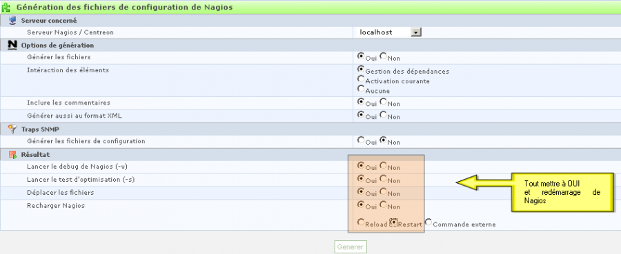Select Oui for Recharger Nagios
621x254 pixels.
pos(360,204)
